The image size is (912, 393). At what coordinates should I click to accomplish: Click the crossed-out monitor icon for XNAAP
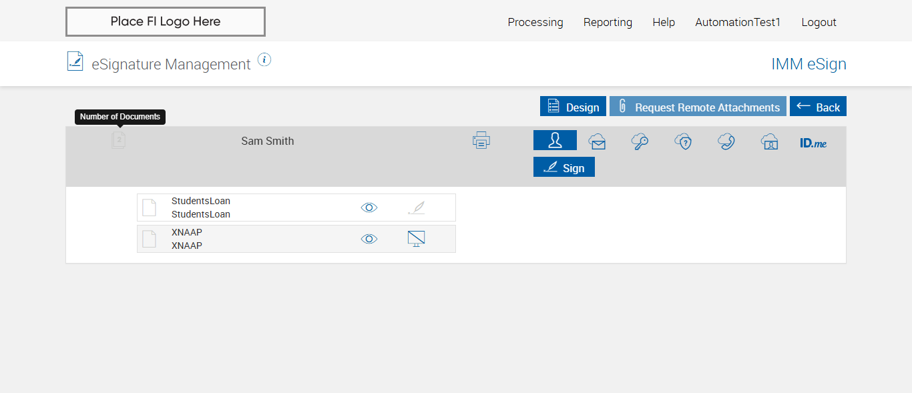(417, 239)
